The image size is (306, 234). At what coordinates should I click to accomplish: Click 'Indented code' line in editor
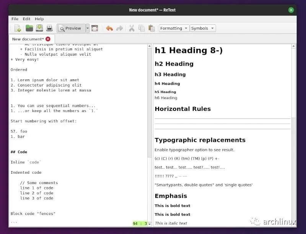click(26, 173)
